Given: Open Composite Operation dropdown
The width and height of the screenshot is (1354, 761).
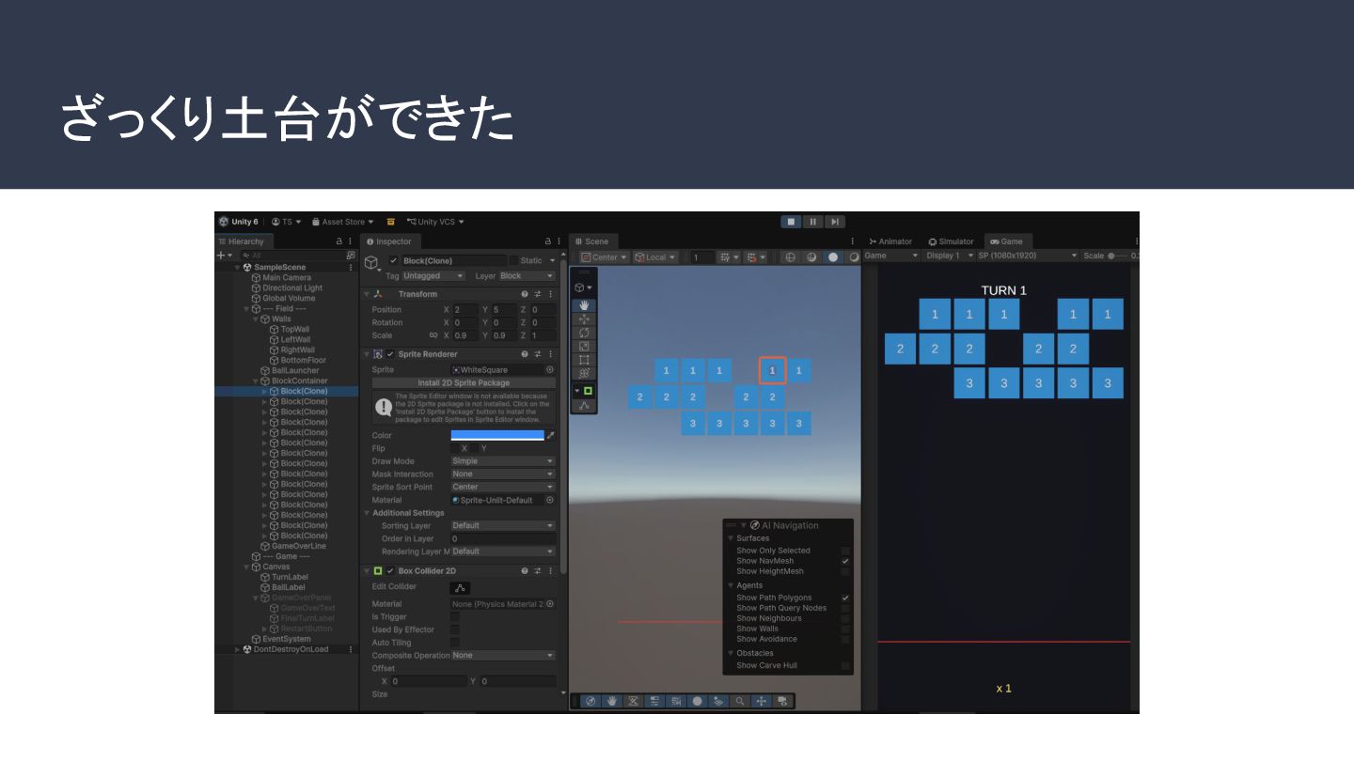Looking at the screenshot, I should click(503, 656).
